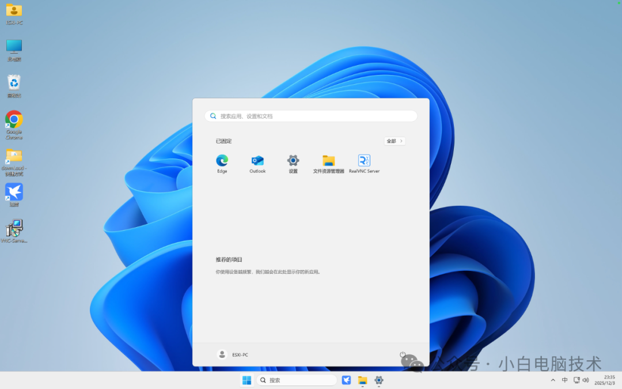Viewport: 622px width, 389px height.
Task: Open the clock showing 23:35
Action: click(605, 380)
